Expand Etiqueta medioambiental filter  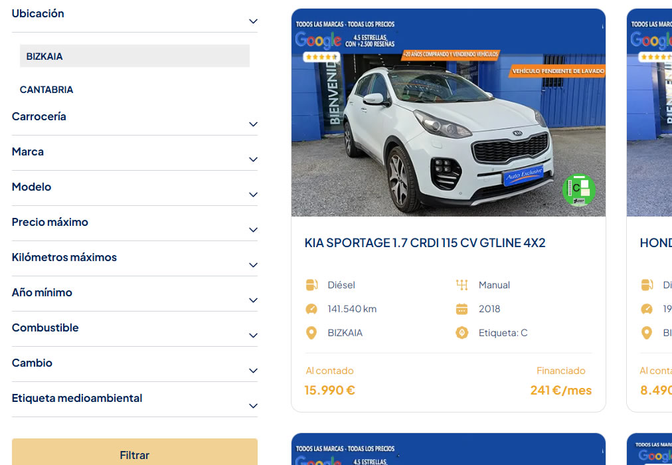coord(253,406)
